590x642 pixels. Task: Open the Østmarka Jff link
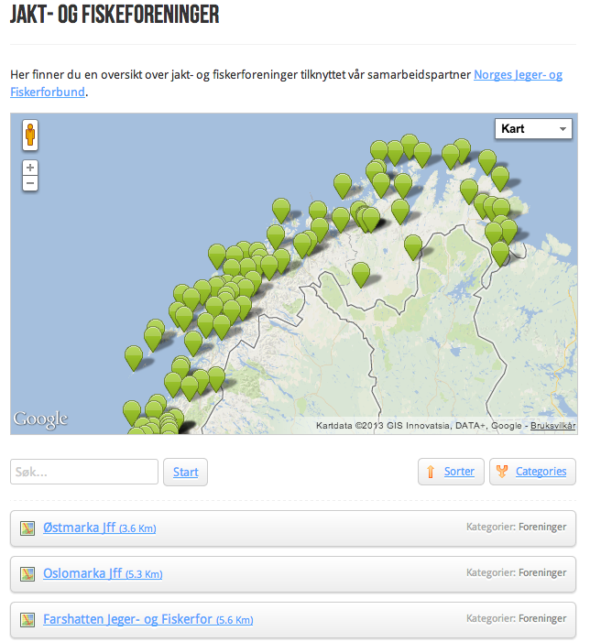point(100,528)
